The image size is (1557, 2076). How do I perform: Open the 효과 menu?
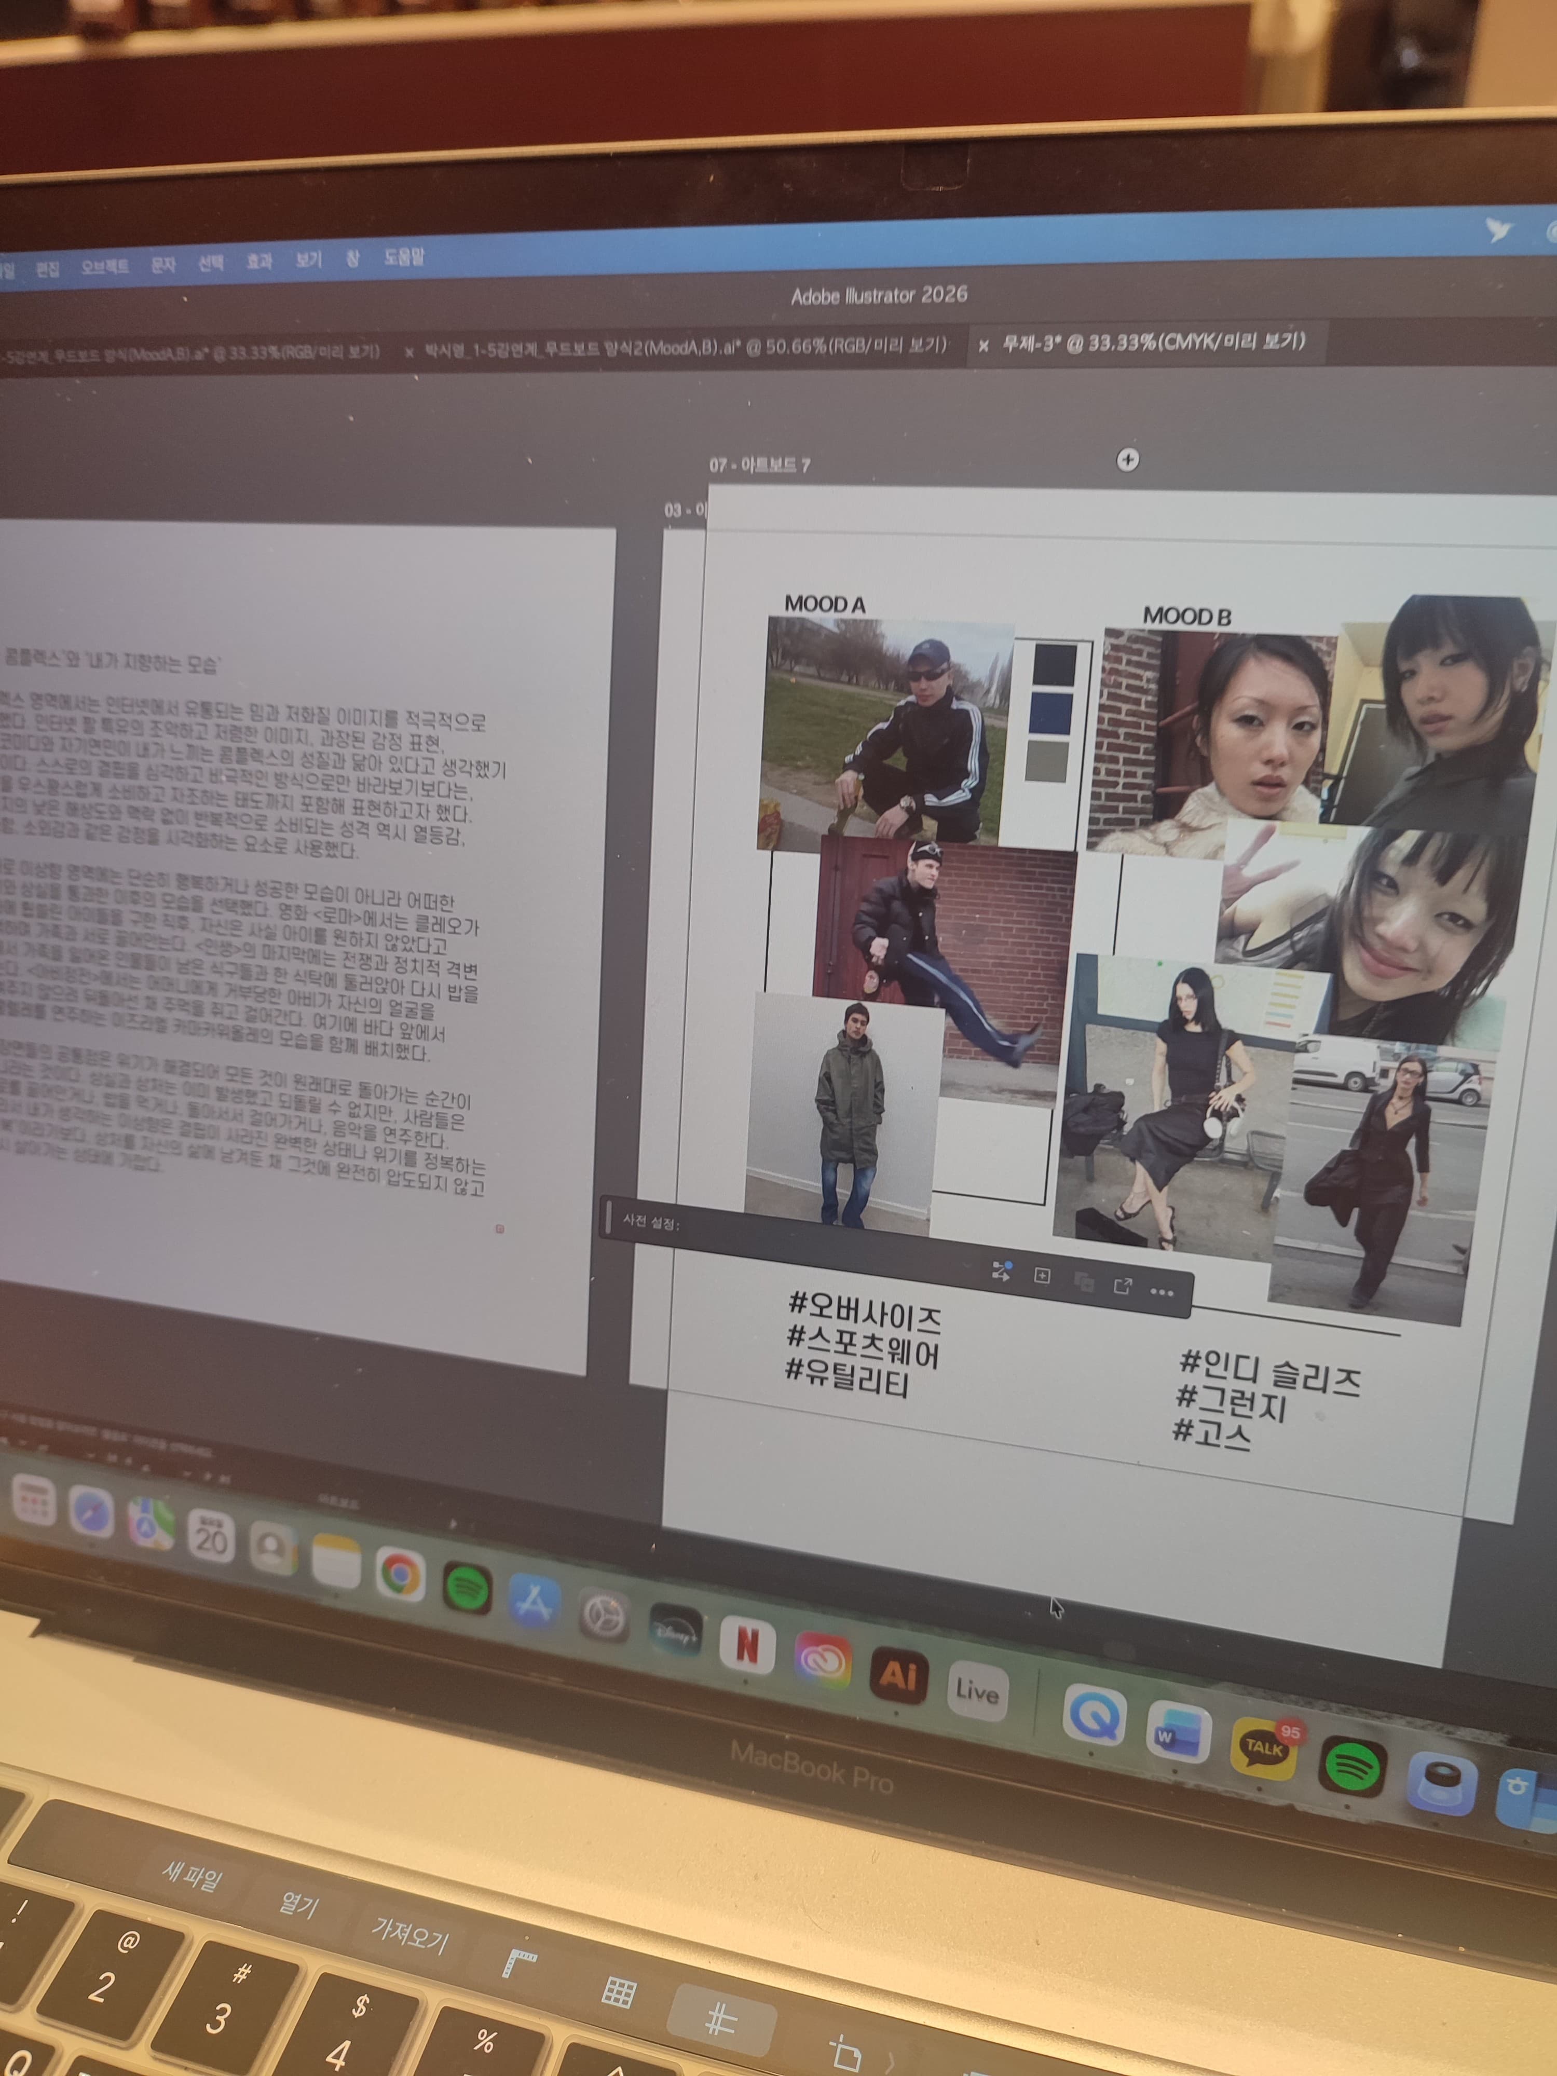pyautogui.click(x=259, y=261)
